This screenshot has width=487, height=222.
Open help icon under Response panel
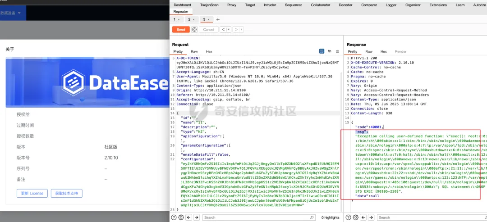[349, 217]
